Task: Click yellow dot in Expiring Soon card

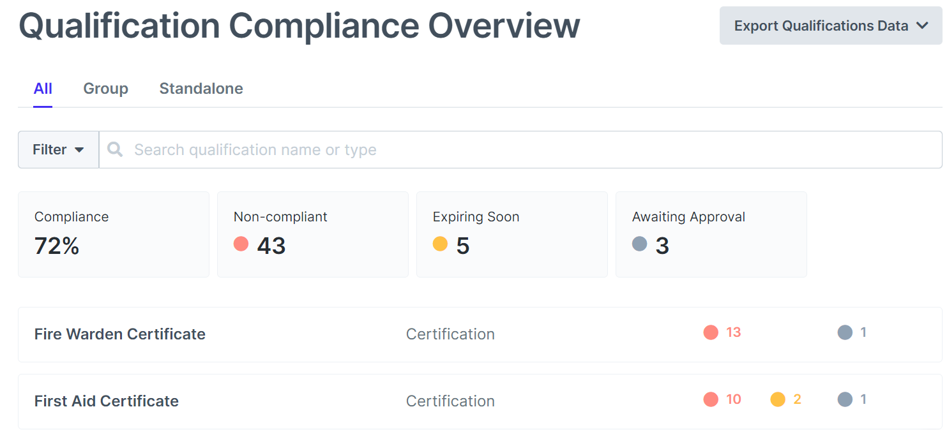Action: [440, 244]
